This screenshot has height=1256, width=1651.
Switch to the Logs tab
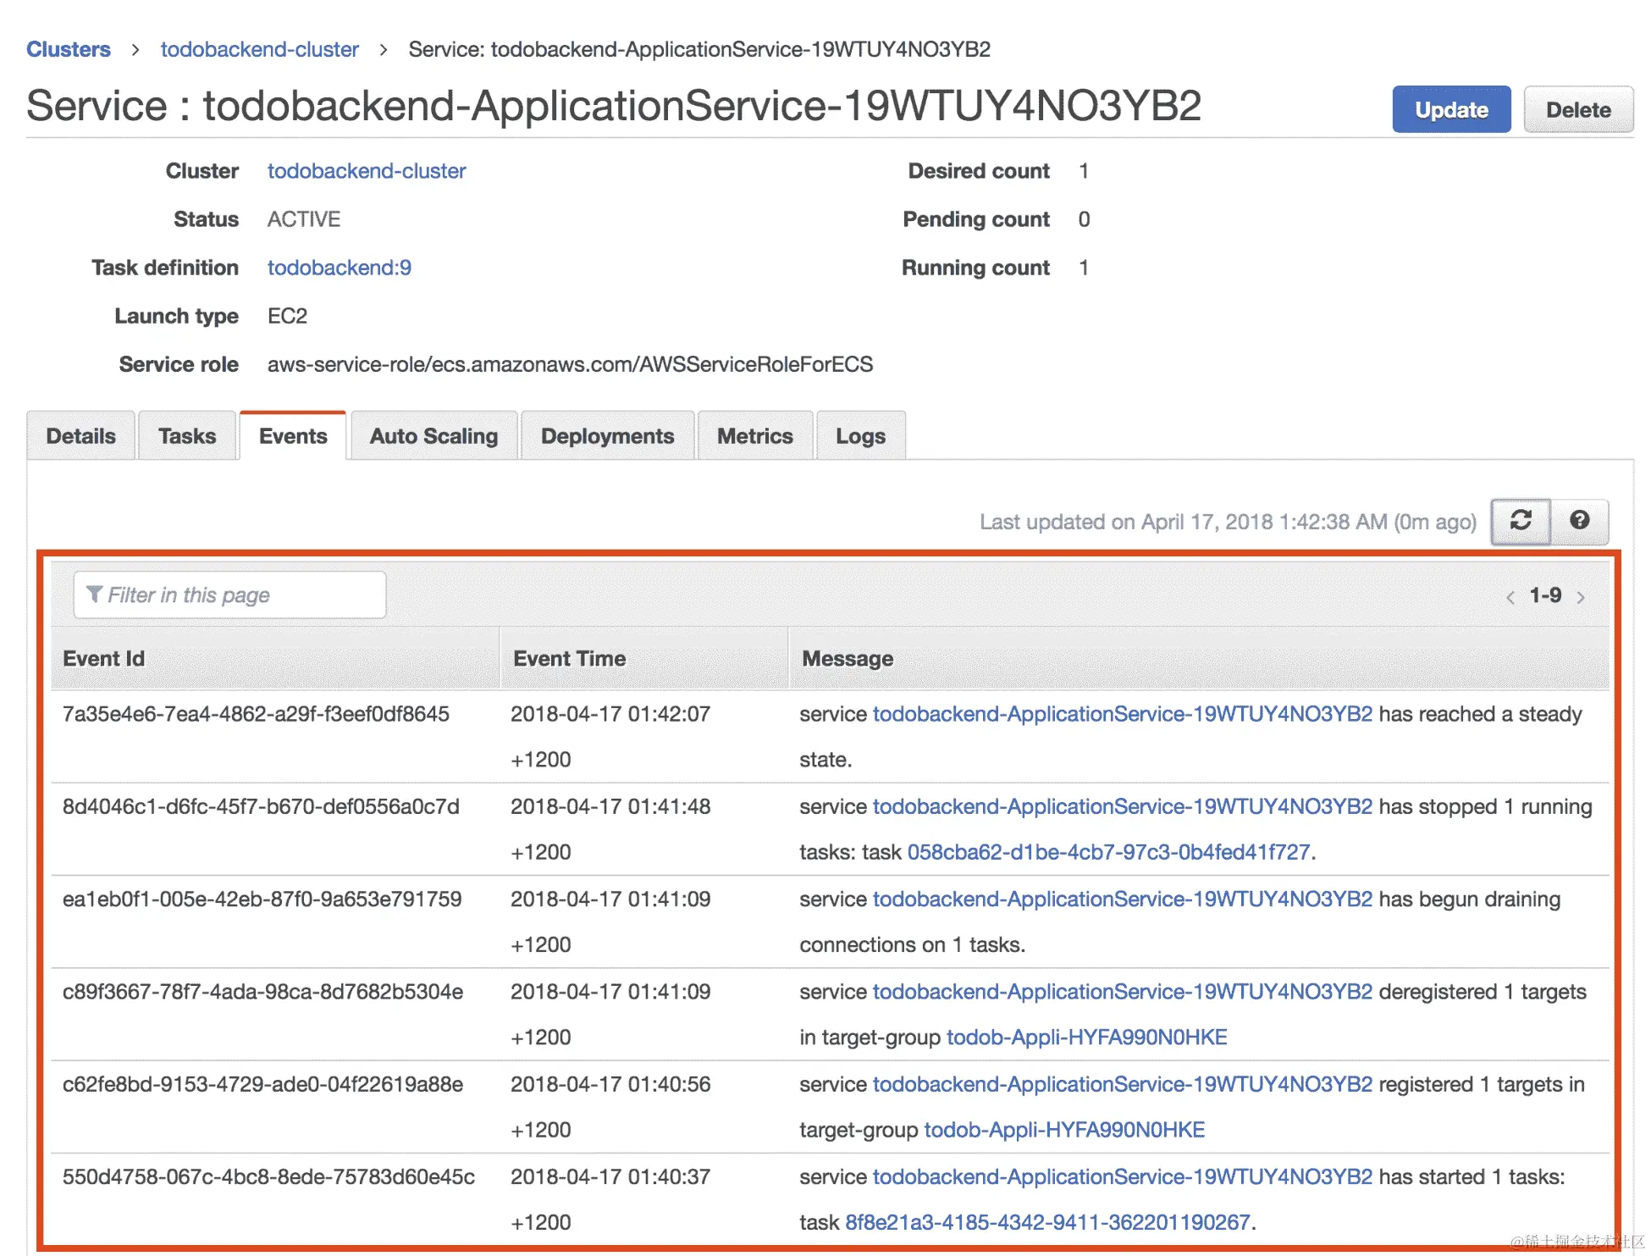point(860,436)
